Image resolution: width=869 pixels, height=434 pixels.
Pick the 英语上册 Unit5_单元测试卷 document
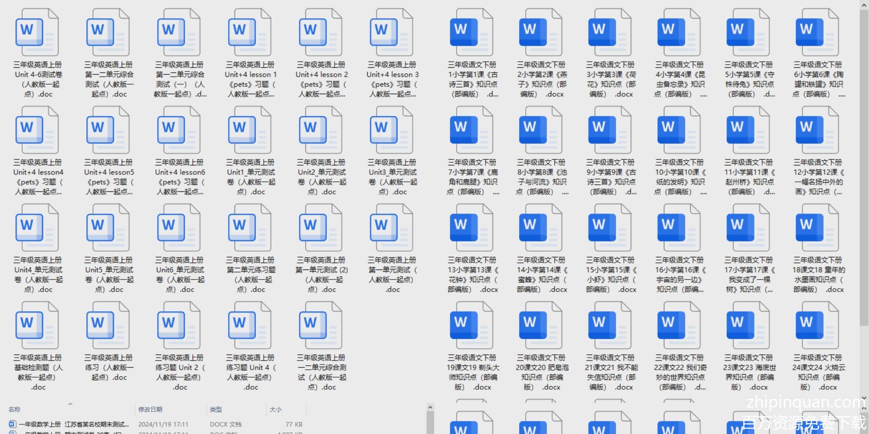(x=108, y=227)
